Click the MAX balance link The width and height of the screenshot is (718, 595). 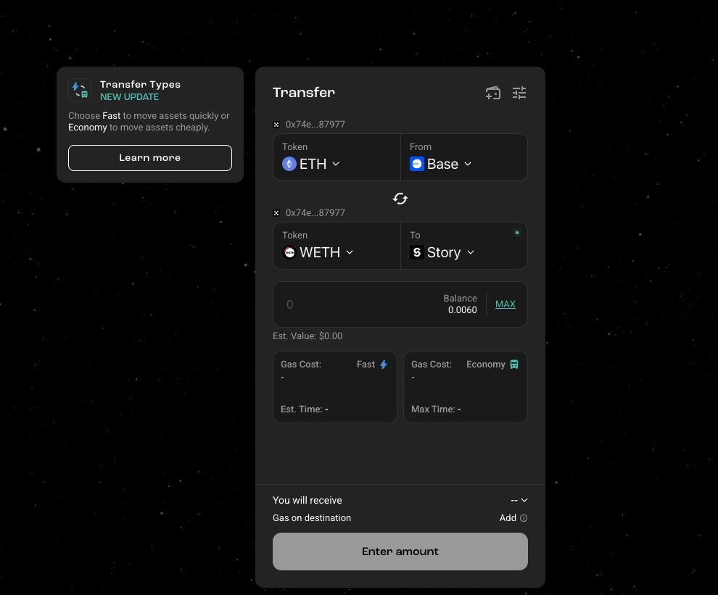coord(506,304)
